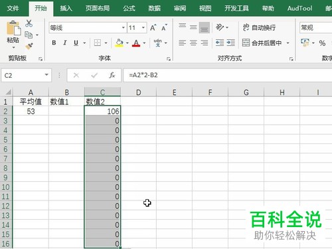332x249 pixels.
Task: Open alignment settings dialog launcher
Action: [291, 58]
